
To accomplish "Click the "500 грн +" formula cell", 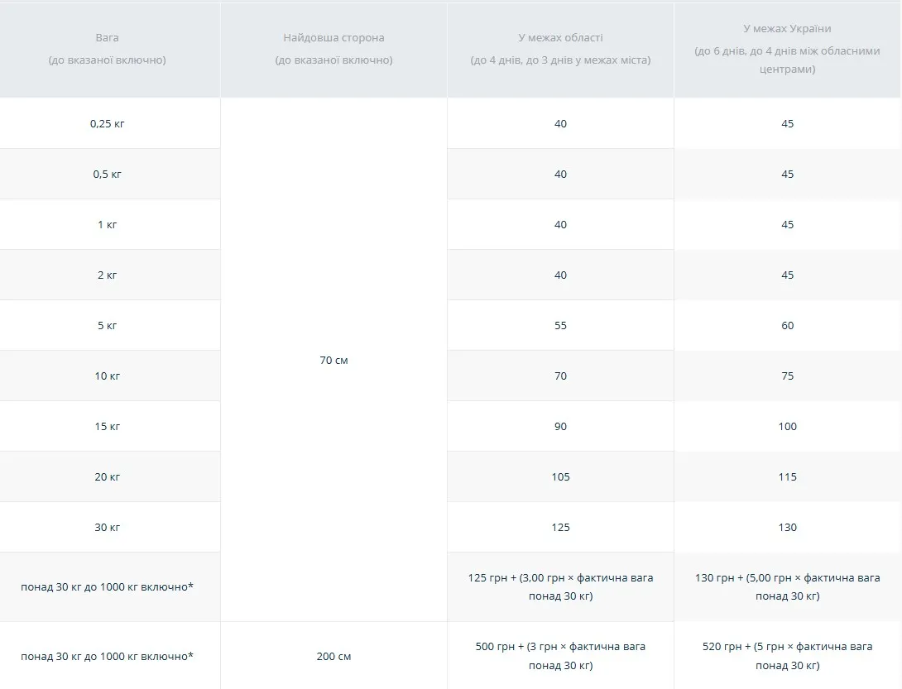I will click(x=560, y=656).
